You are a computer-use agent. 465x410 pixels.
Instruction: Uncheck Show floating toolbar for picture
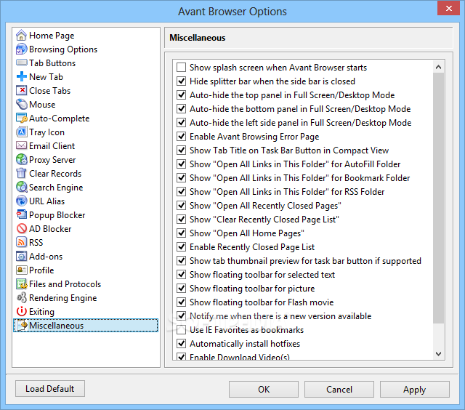(181, 288)
